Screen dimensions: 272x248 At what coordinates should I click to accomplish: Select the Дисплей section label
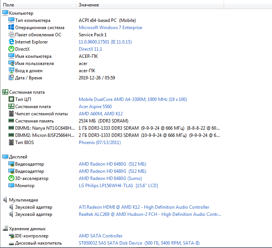[x=18, y=157]
